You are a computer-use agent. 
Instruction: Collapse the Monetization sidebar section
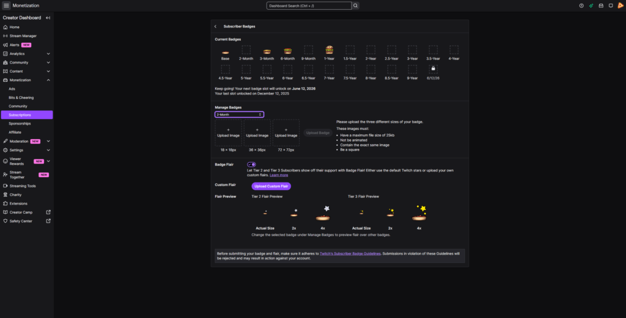point(48,80)
